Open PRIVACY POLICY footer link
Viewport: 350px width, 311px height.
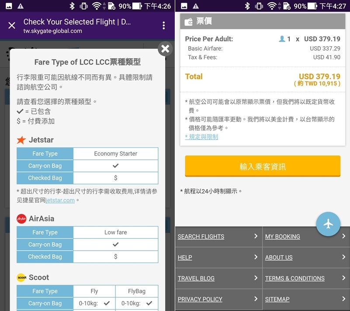200,299
